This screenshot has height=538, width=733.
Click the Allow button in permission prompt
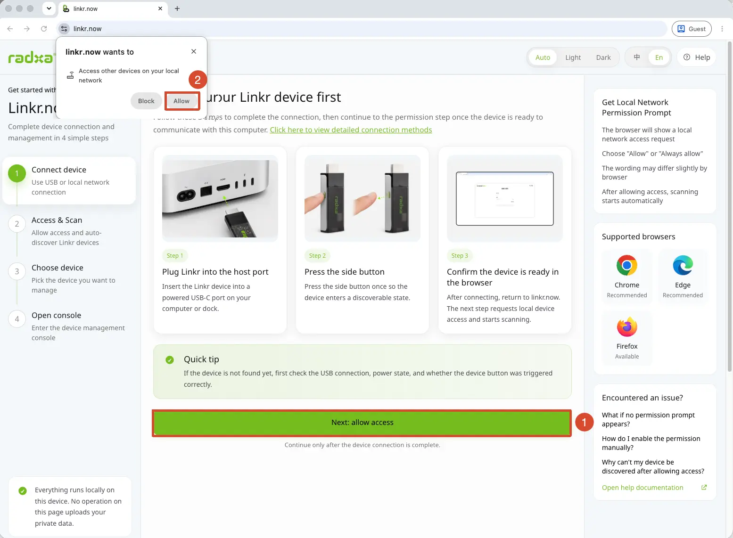(181, 101)
